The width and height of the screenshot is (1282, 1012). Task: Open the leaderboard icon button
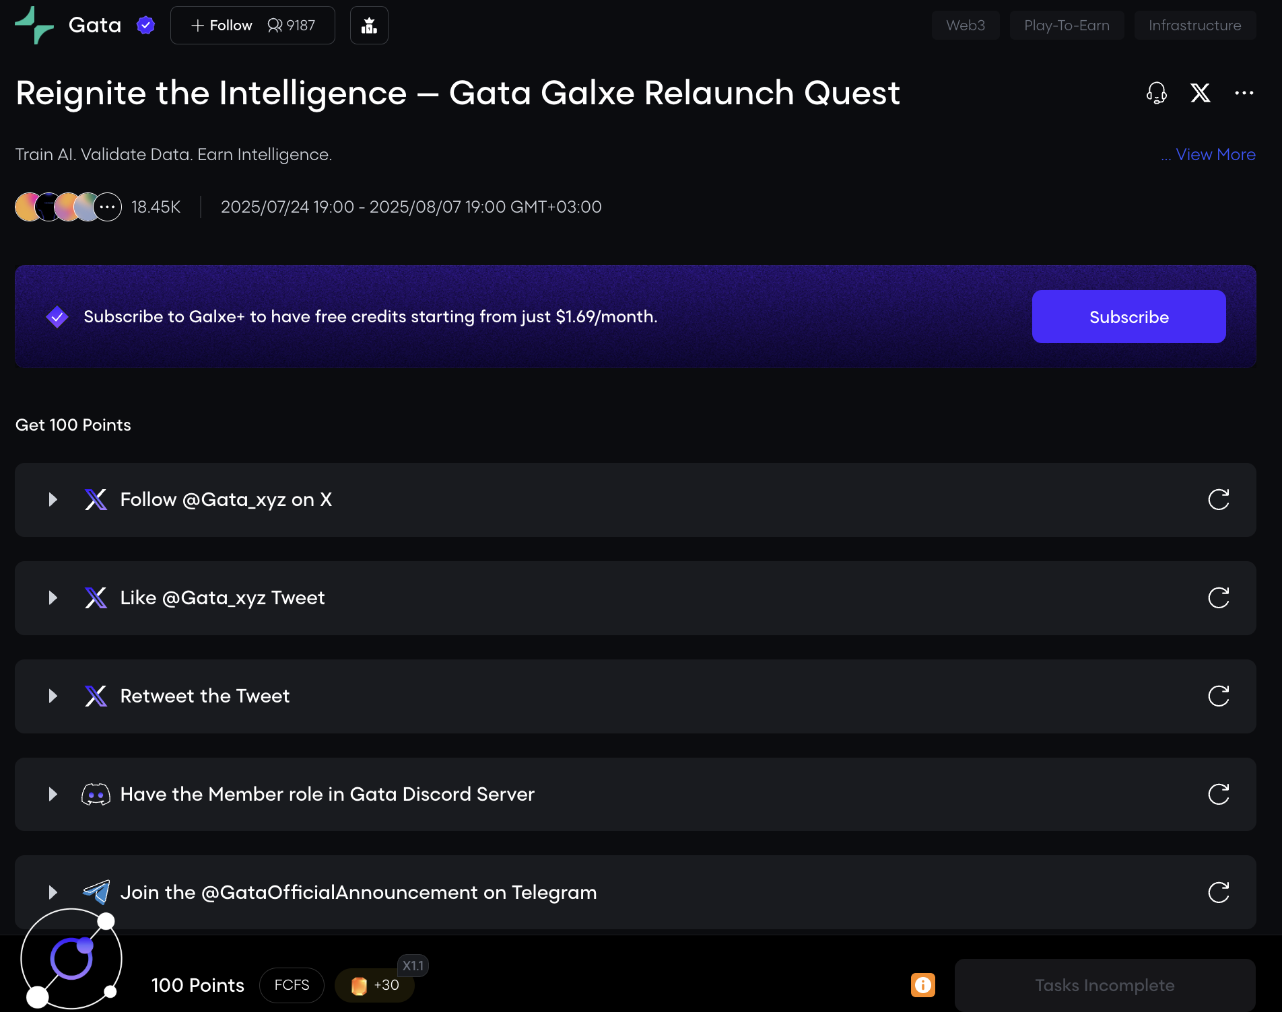369,26
